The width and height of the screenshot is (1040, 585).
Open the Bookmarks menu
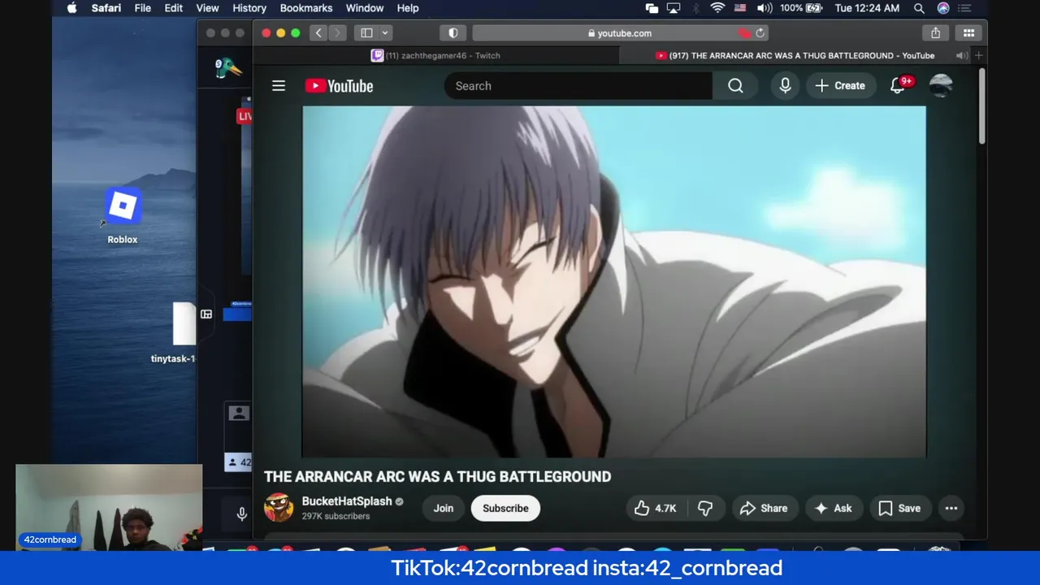(306, 8)
